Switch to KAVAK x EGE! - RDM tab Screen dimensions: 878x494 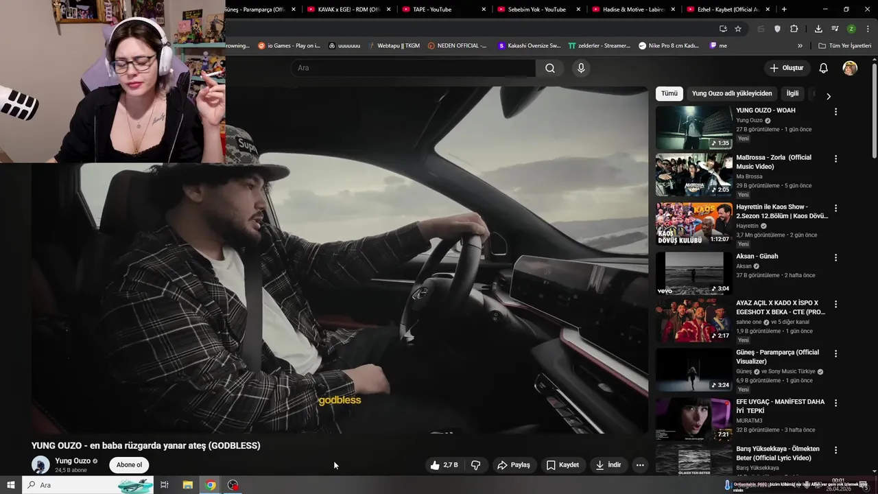(x=350, y=9)
